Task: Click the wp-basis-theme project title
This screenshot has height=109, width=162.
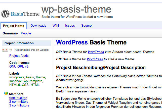Action: pyautogui.click(x=76, y=10)
